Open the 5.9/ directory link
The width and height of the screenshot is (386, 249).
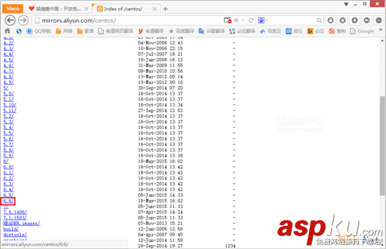8,155
